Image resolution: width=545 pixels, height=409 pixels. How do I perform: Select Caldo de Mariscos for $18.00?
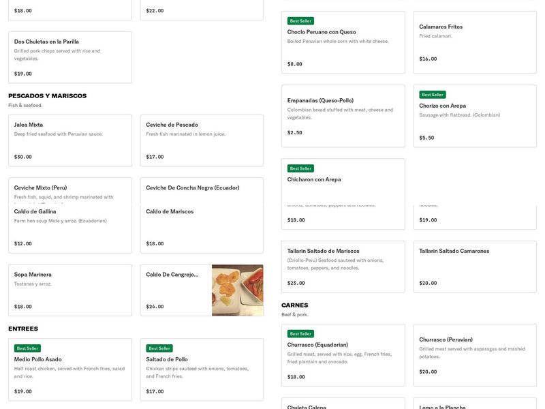coord(202,228)
